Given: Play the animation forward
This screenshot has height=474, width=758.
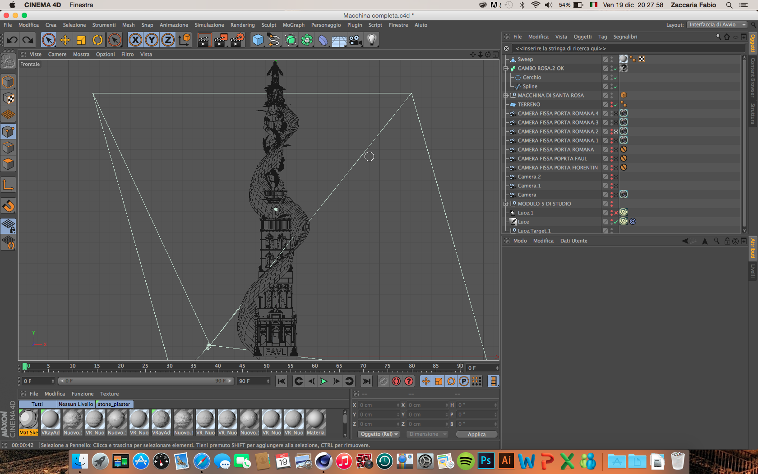Looking at the screenshot, I should tap(324, 381).
